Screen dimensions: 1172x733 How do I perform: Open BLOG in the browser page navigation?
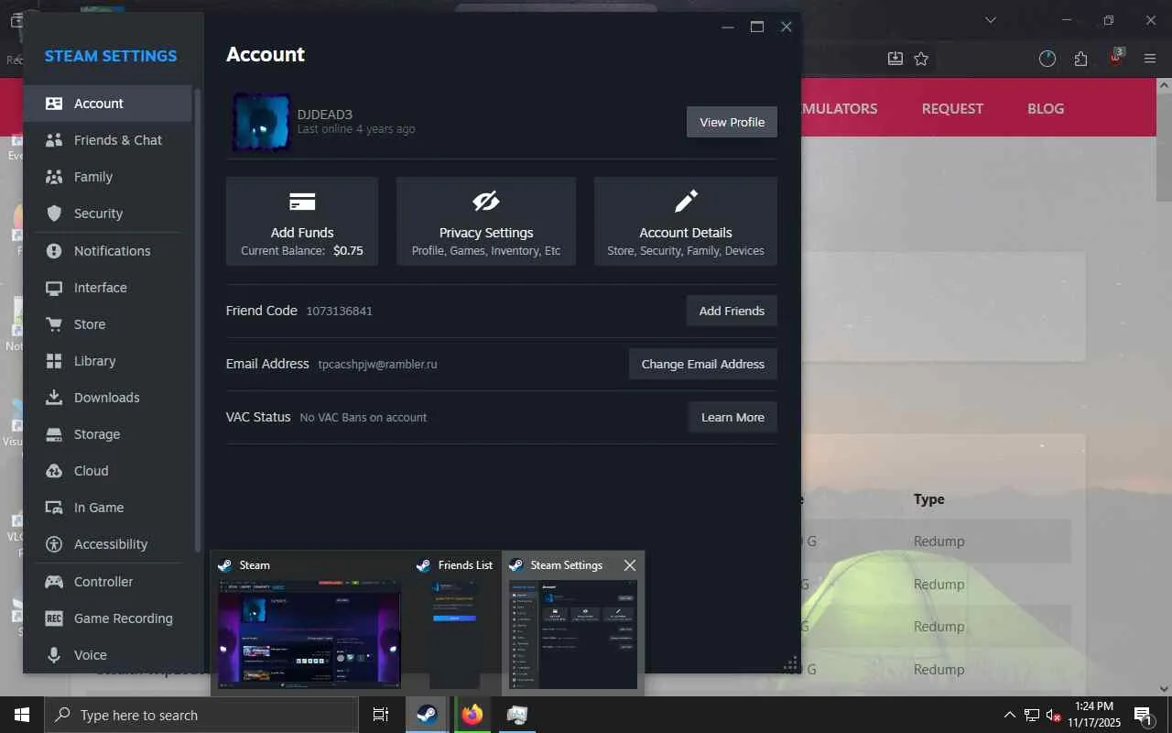tap(1046, 108)
